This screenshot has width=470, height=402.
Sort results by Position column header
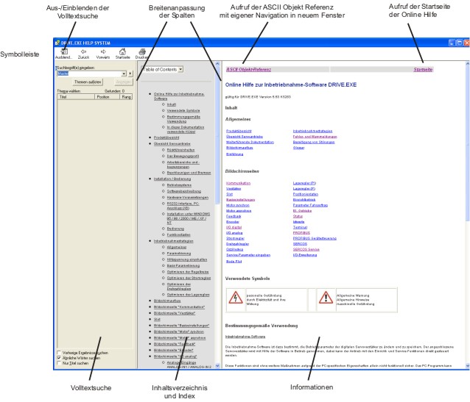pyautogui.click(x=108, y=97)
